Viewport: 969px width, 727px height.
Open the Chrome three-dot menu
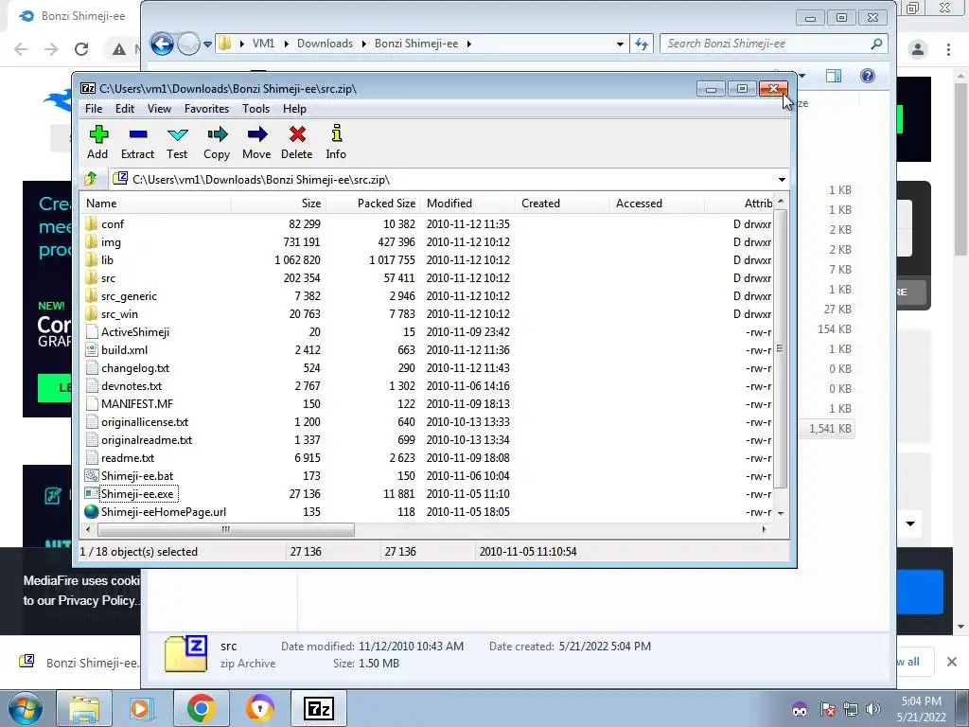948,49
